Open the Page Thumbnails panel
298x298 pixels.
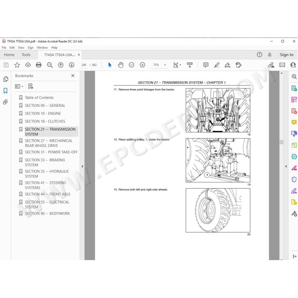(x=6, y=79)
